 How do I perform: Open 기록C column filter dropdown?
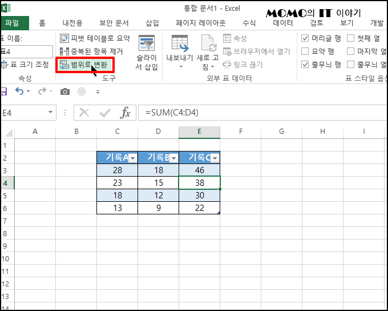point(215,158)
